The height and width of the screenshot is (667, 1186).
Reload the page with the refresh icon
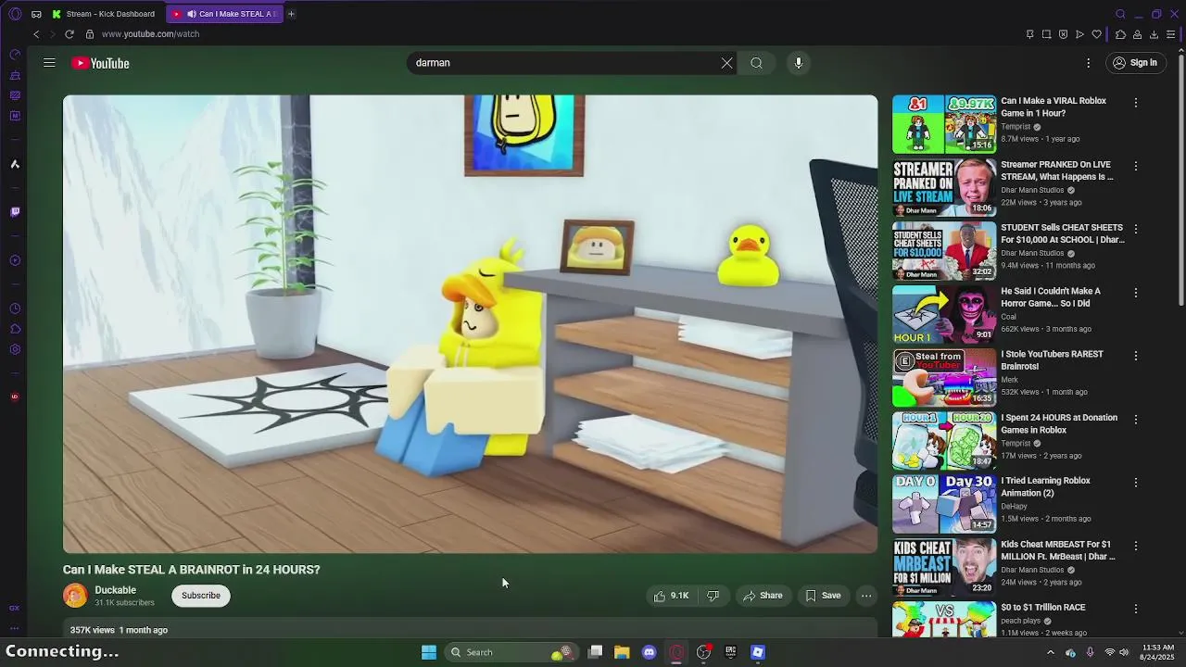click(69, 34)
